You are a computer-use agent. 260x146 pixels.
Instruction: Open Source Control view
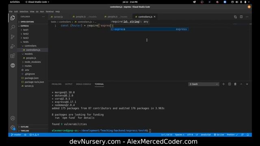13,36
